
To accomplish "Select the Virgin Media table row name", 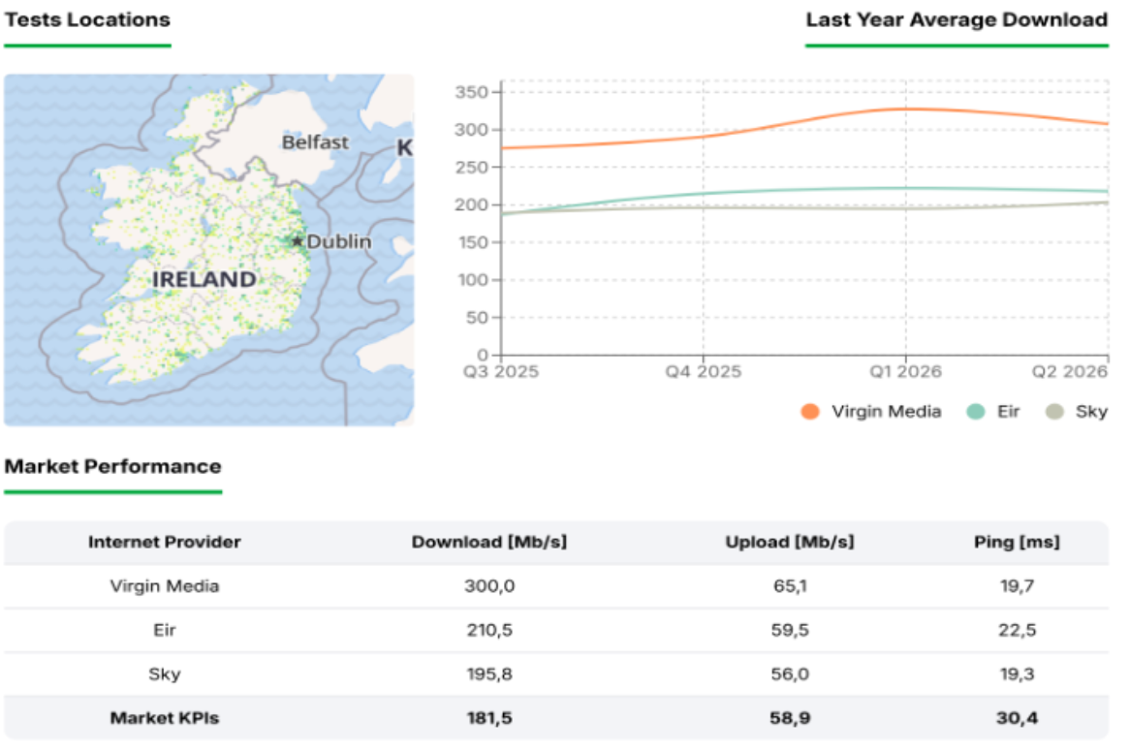I will coord(165,585).
